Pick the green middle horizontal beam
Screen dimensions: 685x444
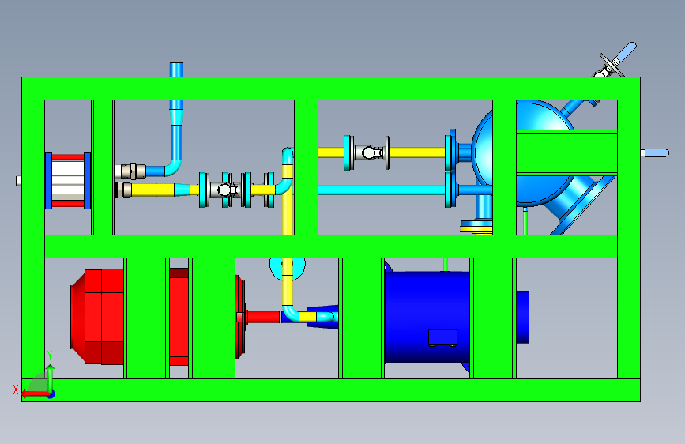[331, 246]
